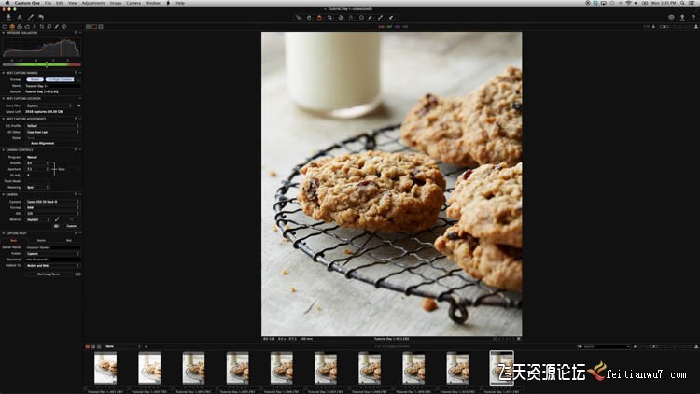Click the Custom white balance button
Screen dimensions: 700x394
click(72, 226)
